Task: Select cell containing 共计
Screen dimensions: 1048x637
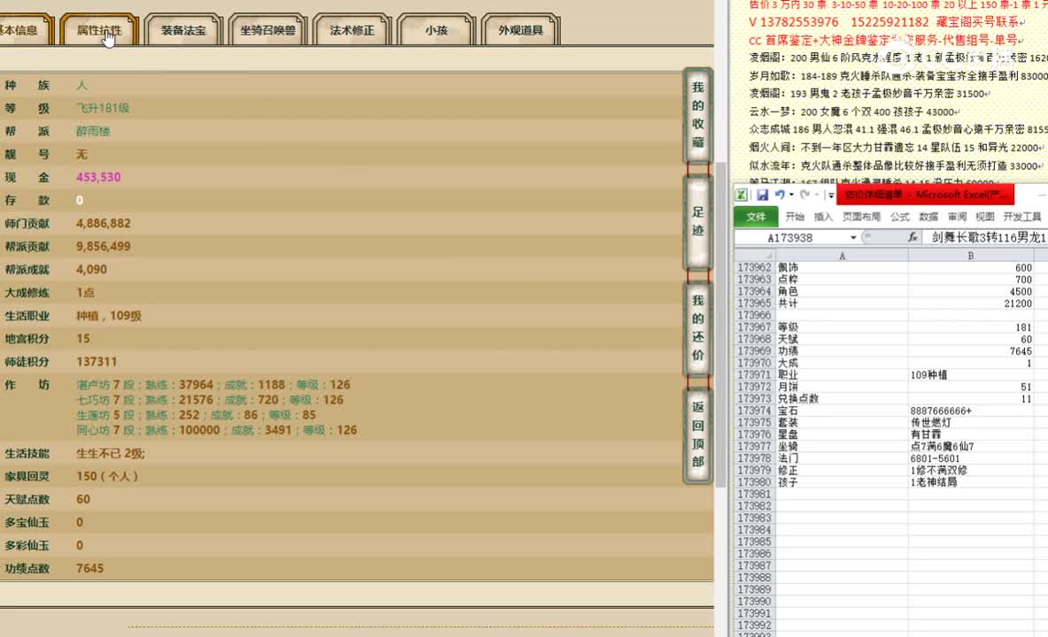Action: click(842, 303)
